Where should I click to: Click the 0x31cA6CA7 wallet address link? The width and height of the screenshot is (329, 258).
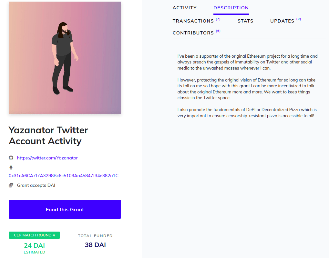[x=64, y=176]
